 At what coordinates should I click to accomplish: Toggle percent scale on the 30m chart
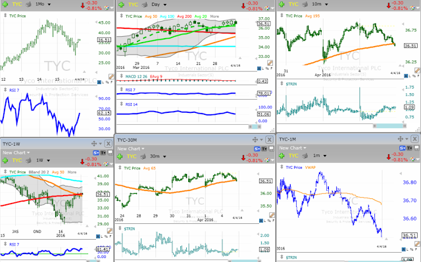click(x=268, y=221)
